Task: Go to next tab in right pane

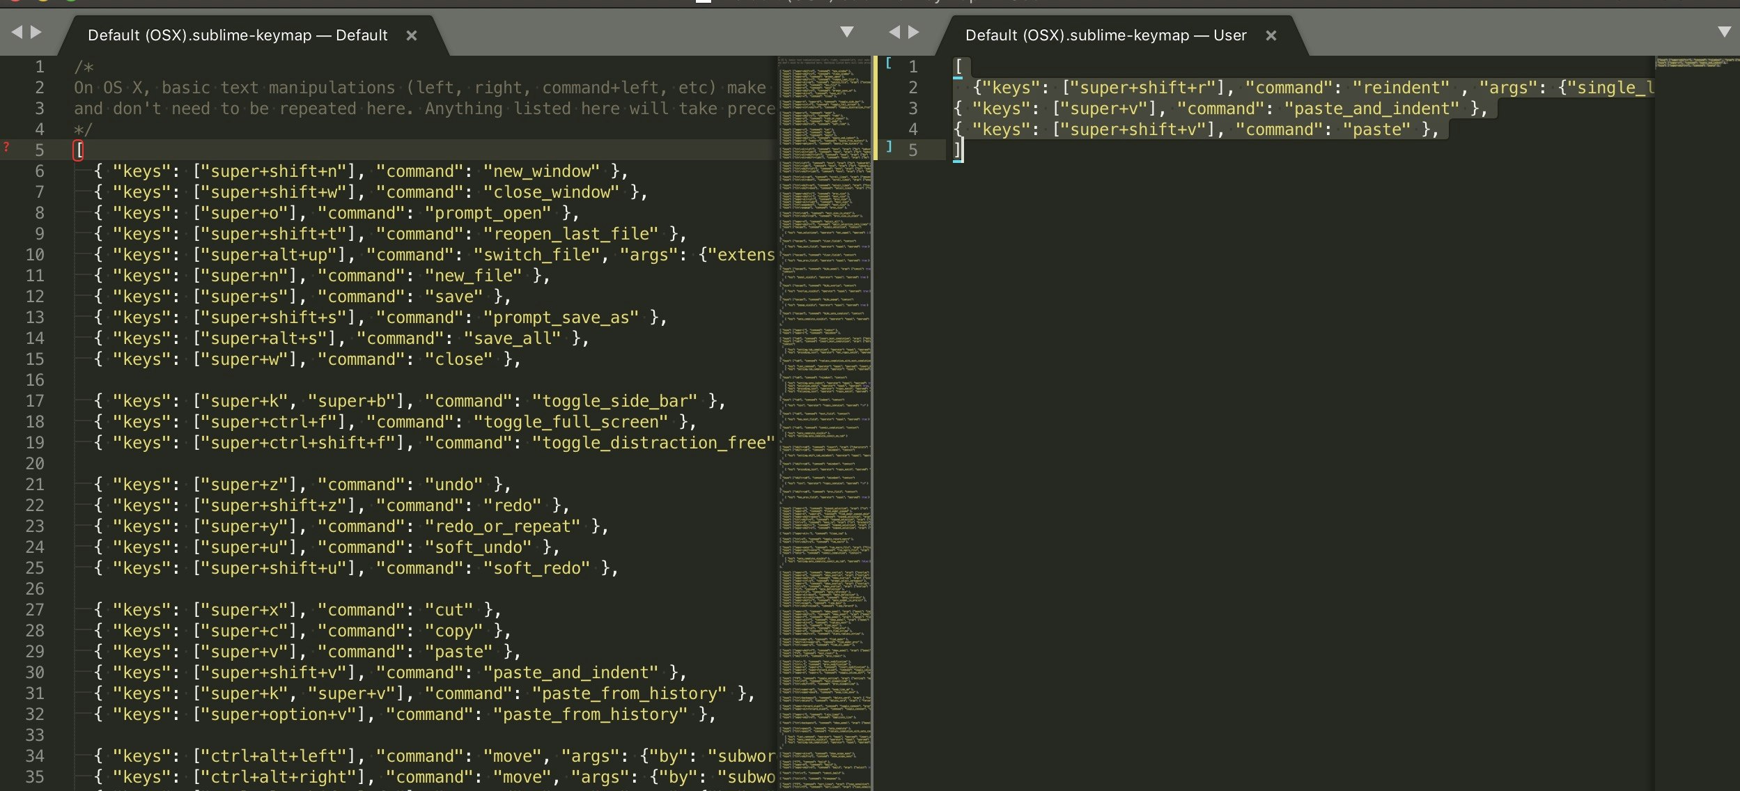Action: point(914,32)
